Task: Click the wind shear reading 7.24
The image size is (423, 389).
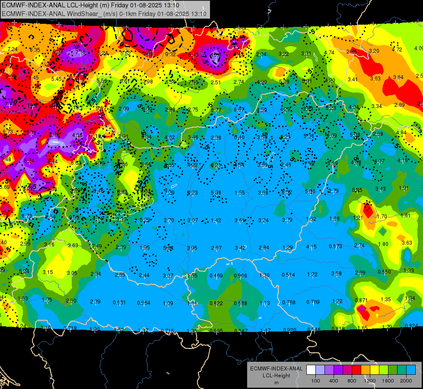Action: click(x=13, y=49)
